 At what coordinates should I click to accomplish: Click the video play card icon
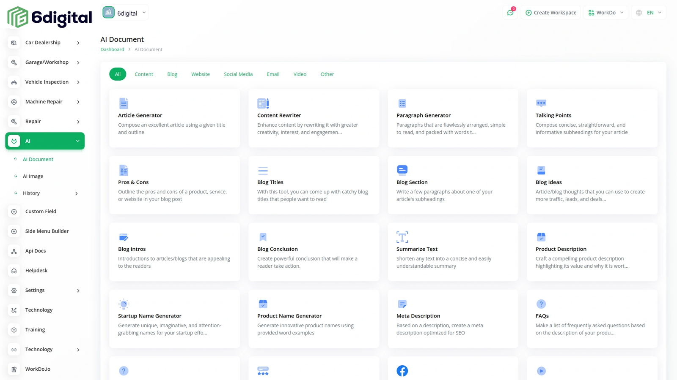541,371
